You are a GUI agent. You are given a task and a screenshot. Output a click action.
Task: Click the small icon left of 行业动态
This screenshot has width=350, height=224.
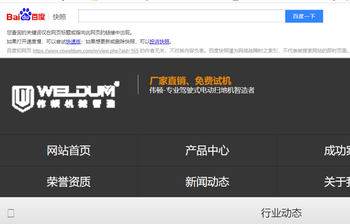click(x=11, y=213)
